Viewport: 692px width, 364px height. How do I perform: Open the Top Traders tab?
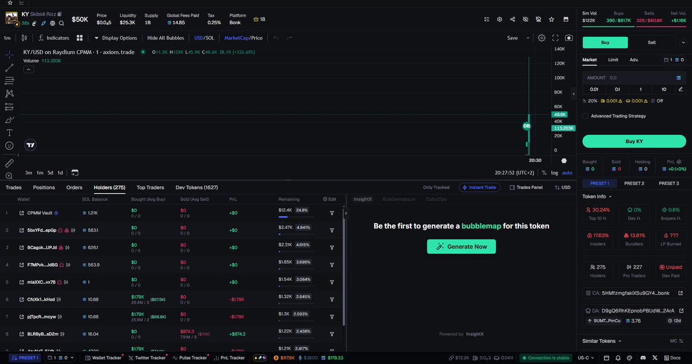150,187
